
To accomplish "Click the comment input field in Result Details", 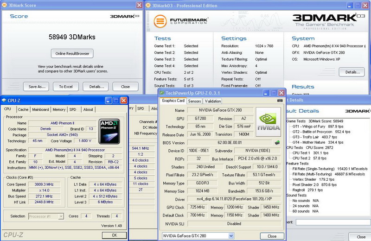I will pos(333,222).
